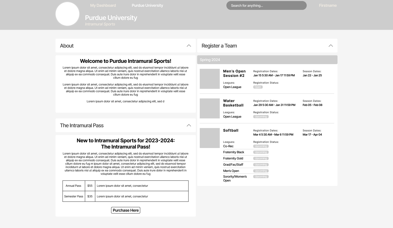Click the Jan 22 - Jan 25 season dates
The height and width of the screenshot is (228, 393).
[x=312, y=75]
